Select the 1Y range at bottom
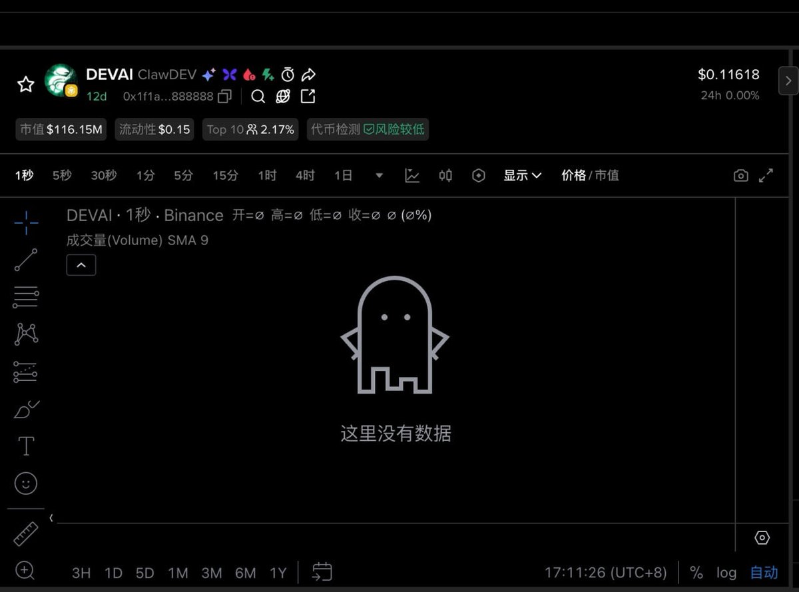This screenshot has width=799, height=592. [278, 572]
